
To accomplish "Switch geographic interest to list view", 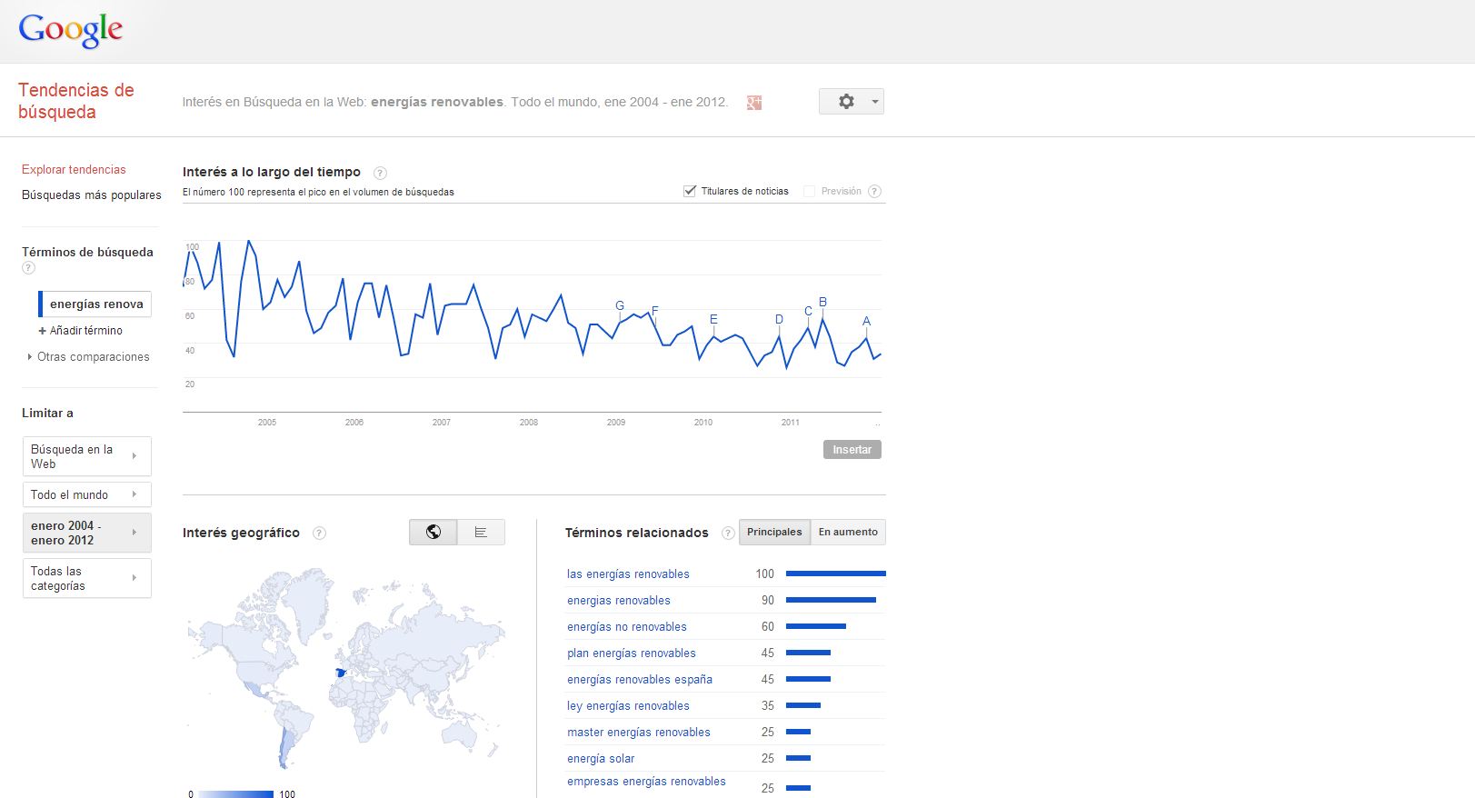I will (481, 533).
